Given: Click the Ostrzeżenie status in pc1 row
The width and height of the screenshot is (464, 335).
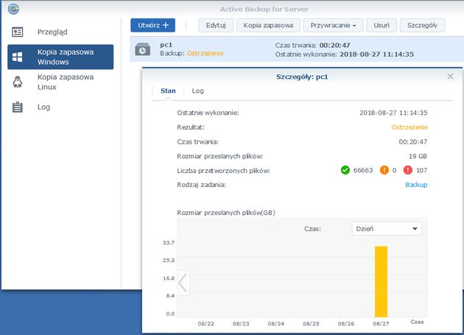Looking at the screenshot, I should coord(205,54).
